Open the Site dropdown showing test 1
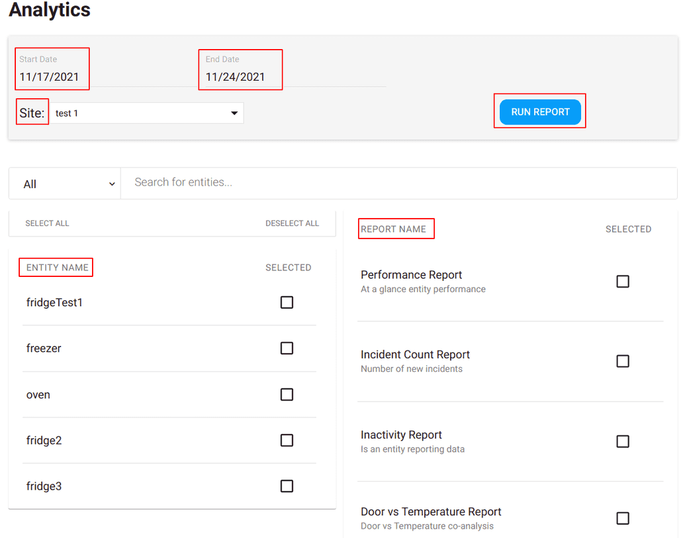Image resolution: width=685 pixels, height=538 pixels. 146,113
